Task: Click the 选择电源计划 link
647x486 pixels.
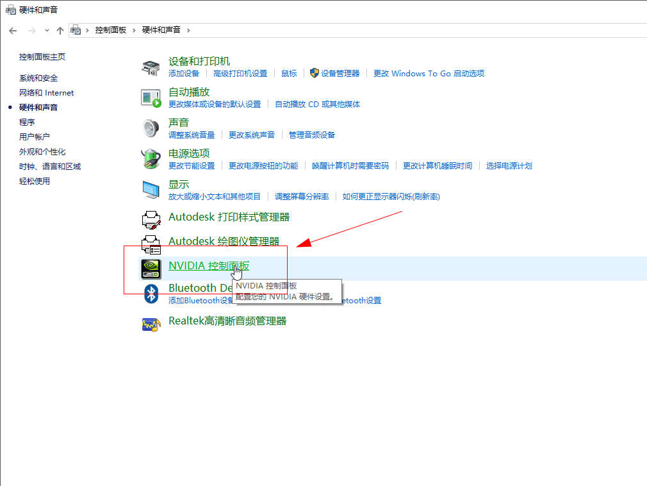Action: click(x=509, y=165)
